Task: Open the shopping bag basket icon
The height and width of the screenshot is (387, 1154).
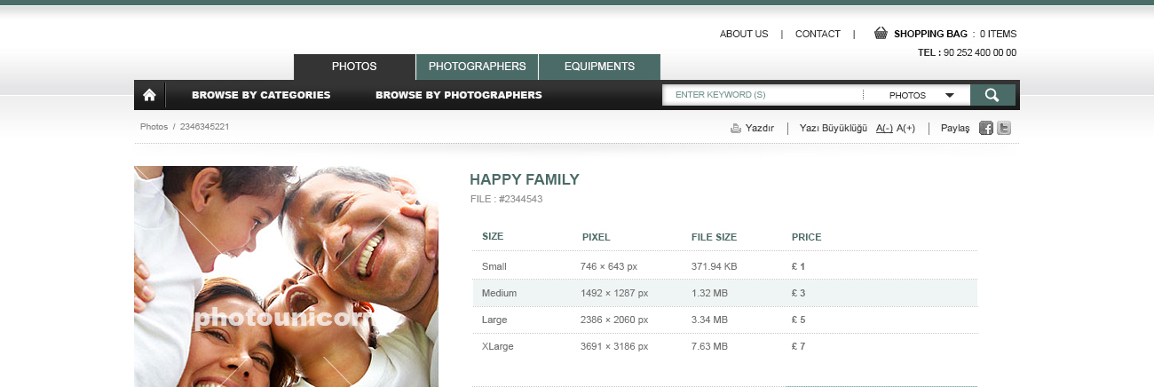Action: [x=881, y=33]
